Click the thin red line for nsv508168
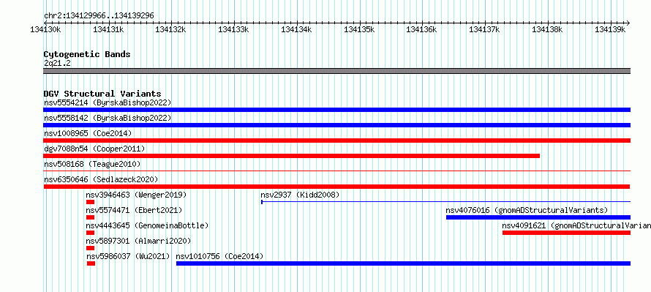651x292 pixels. [336, 171]
